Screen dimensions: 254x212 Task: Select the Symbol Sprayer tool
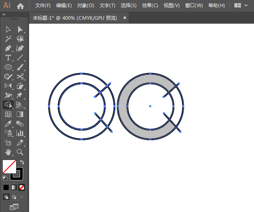8,133
